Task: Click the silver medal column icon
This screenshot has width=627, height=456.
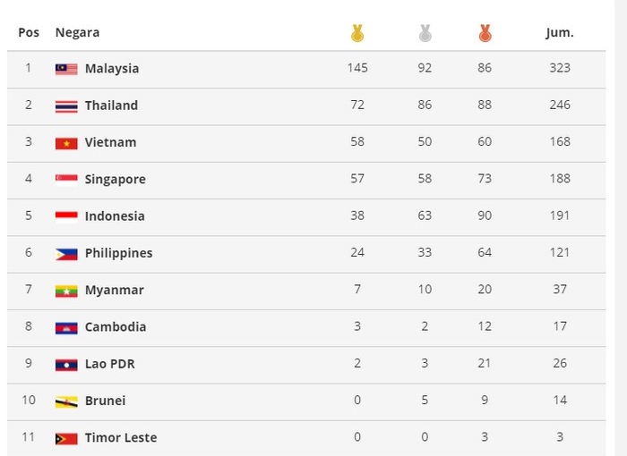Action: point(425,34)
